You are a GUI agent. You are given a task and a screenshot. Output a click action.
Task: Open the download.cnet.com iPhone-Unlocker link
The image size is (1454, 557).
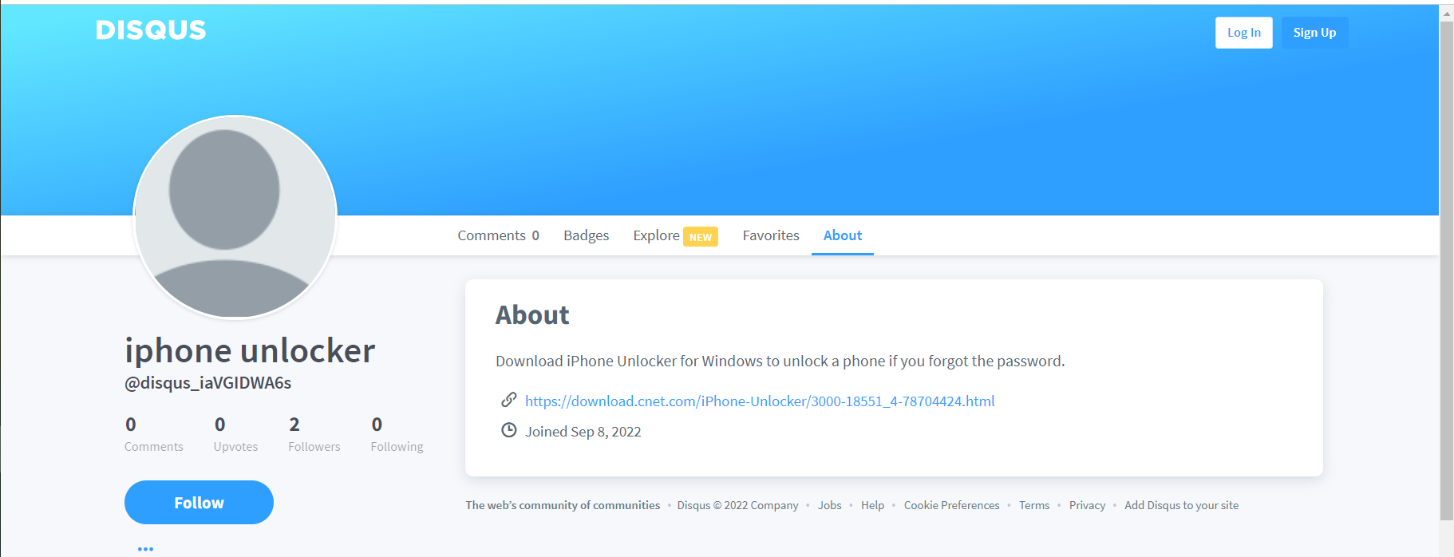(760, 401)
